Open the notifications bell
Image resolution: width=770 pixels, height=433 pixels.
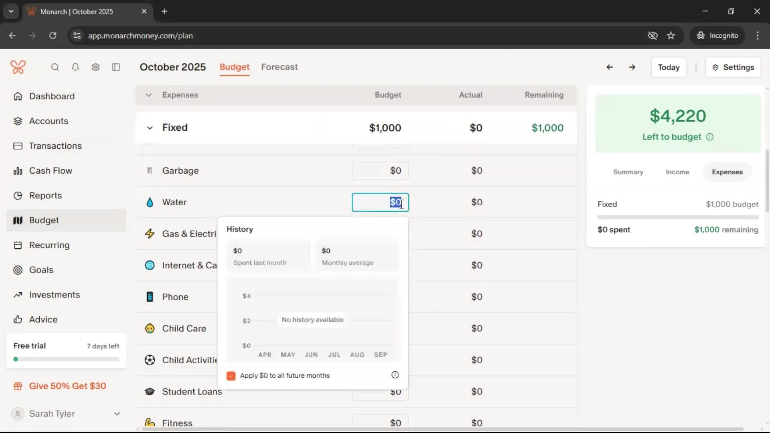[75, 67]
